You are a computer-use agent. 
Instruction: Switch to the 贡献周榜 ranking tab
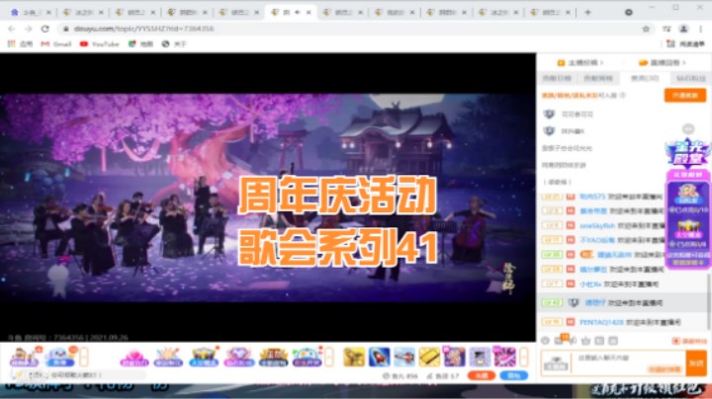[x=598, y=78]
